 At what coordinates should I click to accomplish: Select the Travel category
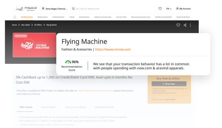(72, 17)
